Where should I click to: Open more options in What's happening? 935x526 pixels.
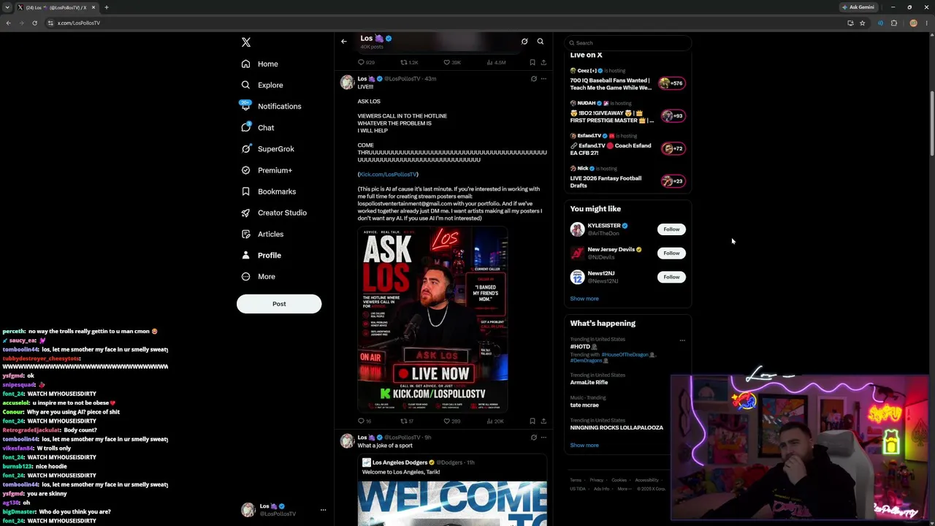[682, 340]
